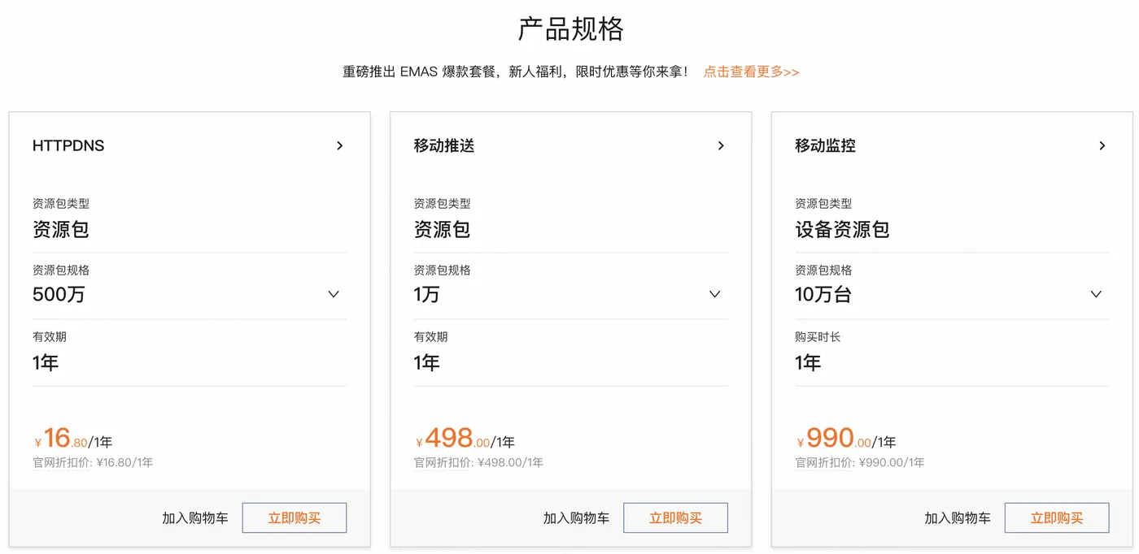Viewport: 1139px width, 554px height.
Task: Open the HTTPDNS product detail arrow
Action: 339,145
